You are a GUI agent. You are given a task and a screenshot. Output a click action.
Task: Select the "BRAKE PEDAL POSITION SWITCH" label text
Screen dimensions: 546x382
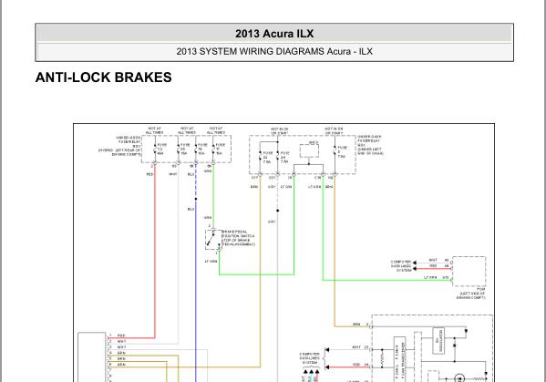pyautogui.click(x=239, y=238)
